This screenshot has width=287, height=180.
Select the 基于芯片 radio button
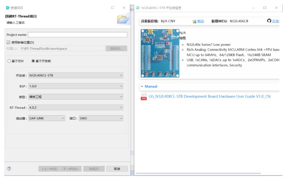tap(9, 61)
